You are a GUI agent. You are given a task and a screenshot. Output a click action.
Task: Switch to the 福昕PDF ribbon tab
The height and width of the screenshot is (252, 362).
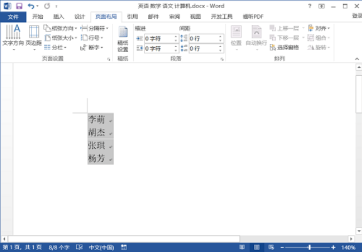point(253,16)
